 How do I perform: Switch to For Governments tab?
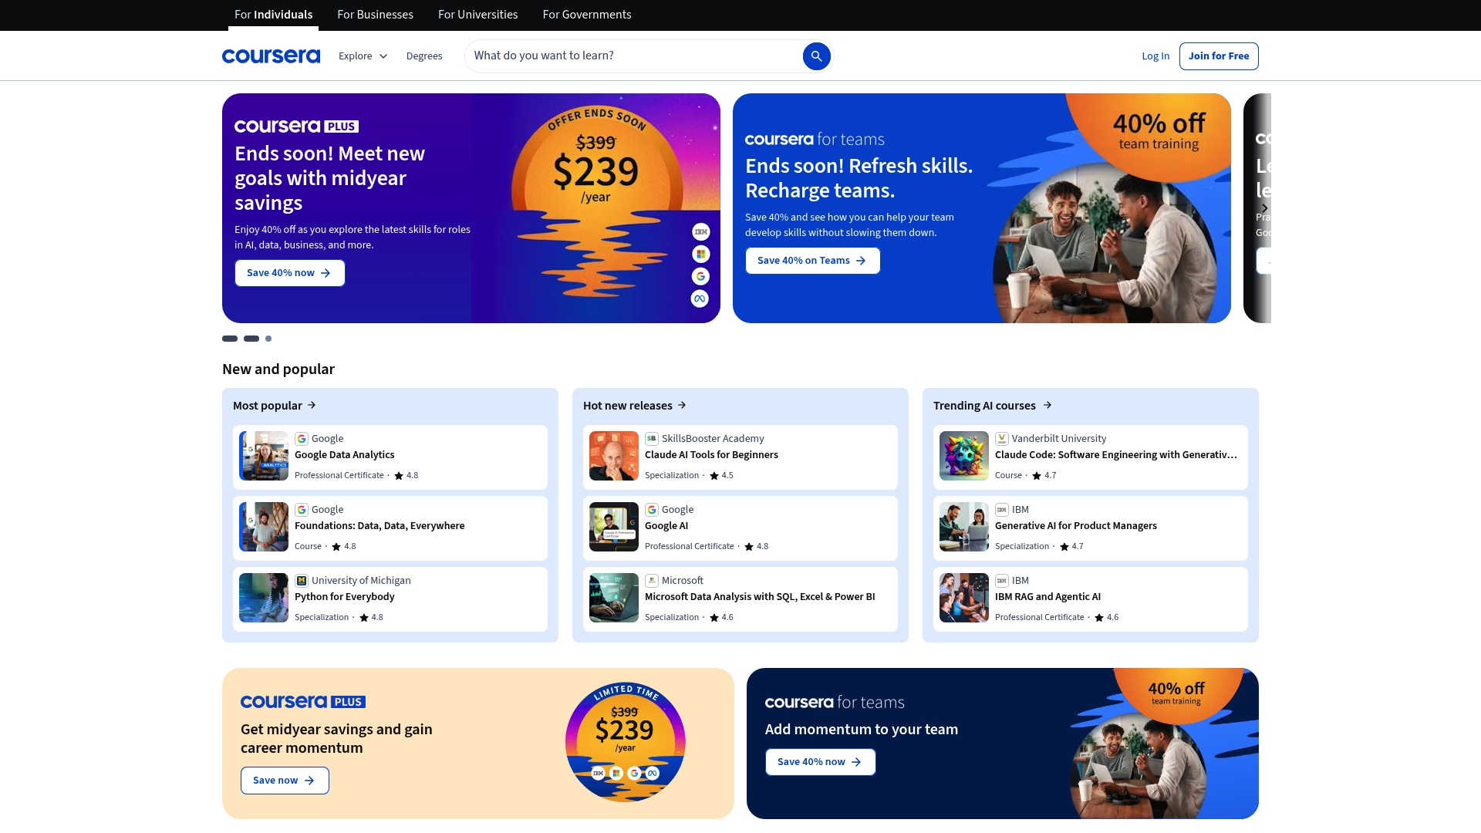[x=587, y=15]
